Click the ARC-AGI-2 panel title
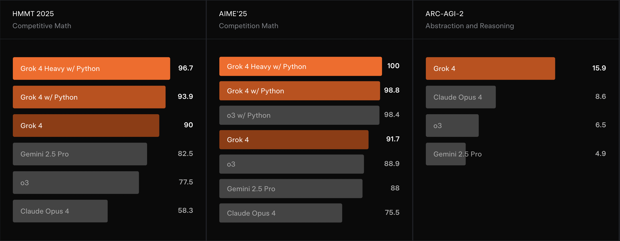Screen dimensions: 620x241 point(444,14)
